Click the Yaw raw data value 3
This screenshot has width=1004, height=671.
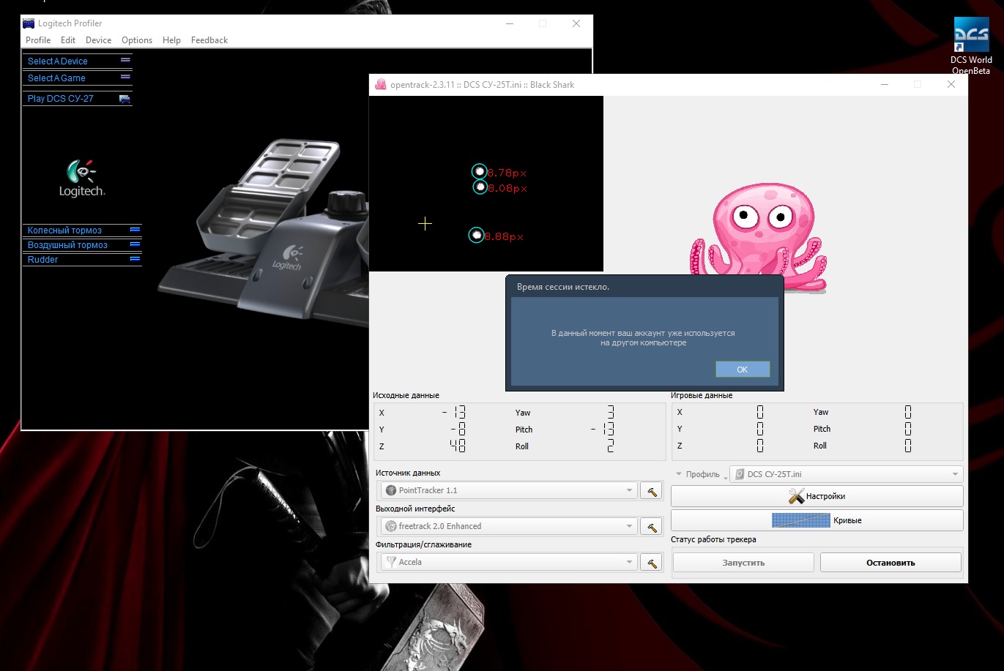click(610, 412)
